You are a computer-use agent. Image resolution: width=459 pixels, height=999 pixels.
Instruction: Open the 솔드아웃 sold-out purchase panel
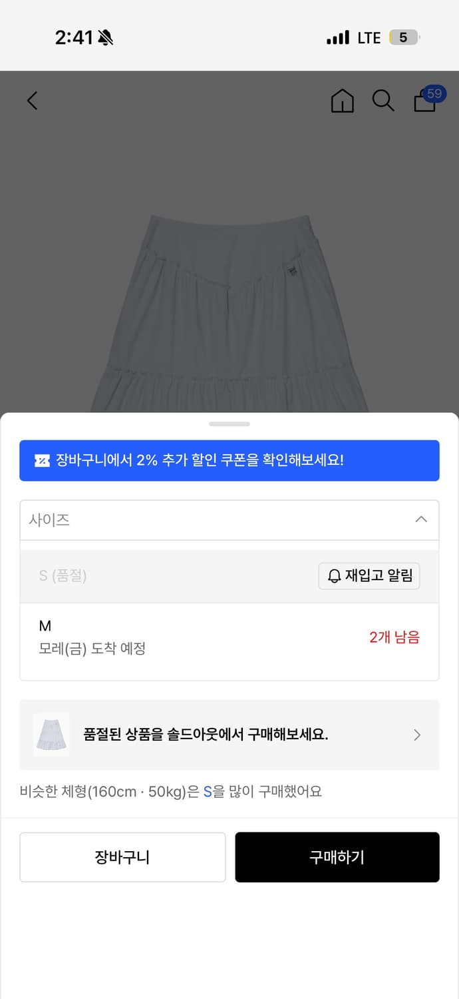coord(230,735)
